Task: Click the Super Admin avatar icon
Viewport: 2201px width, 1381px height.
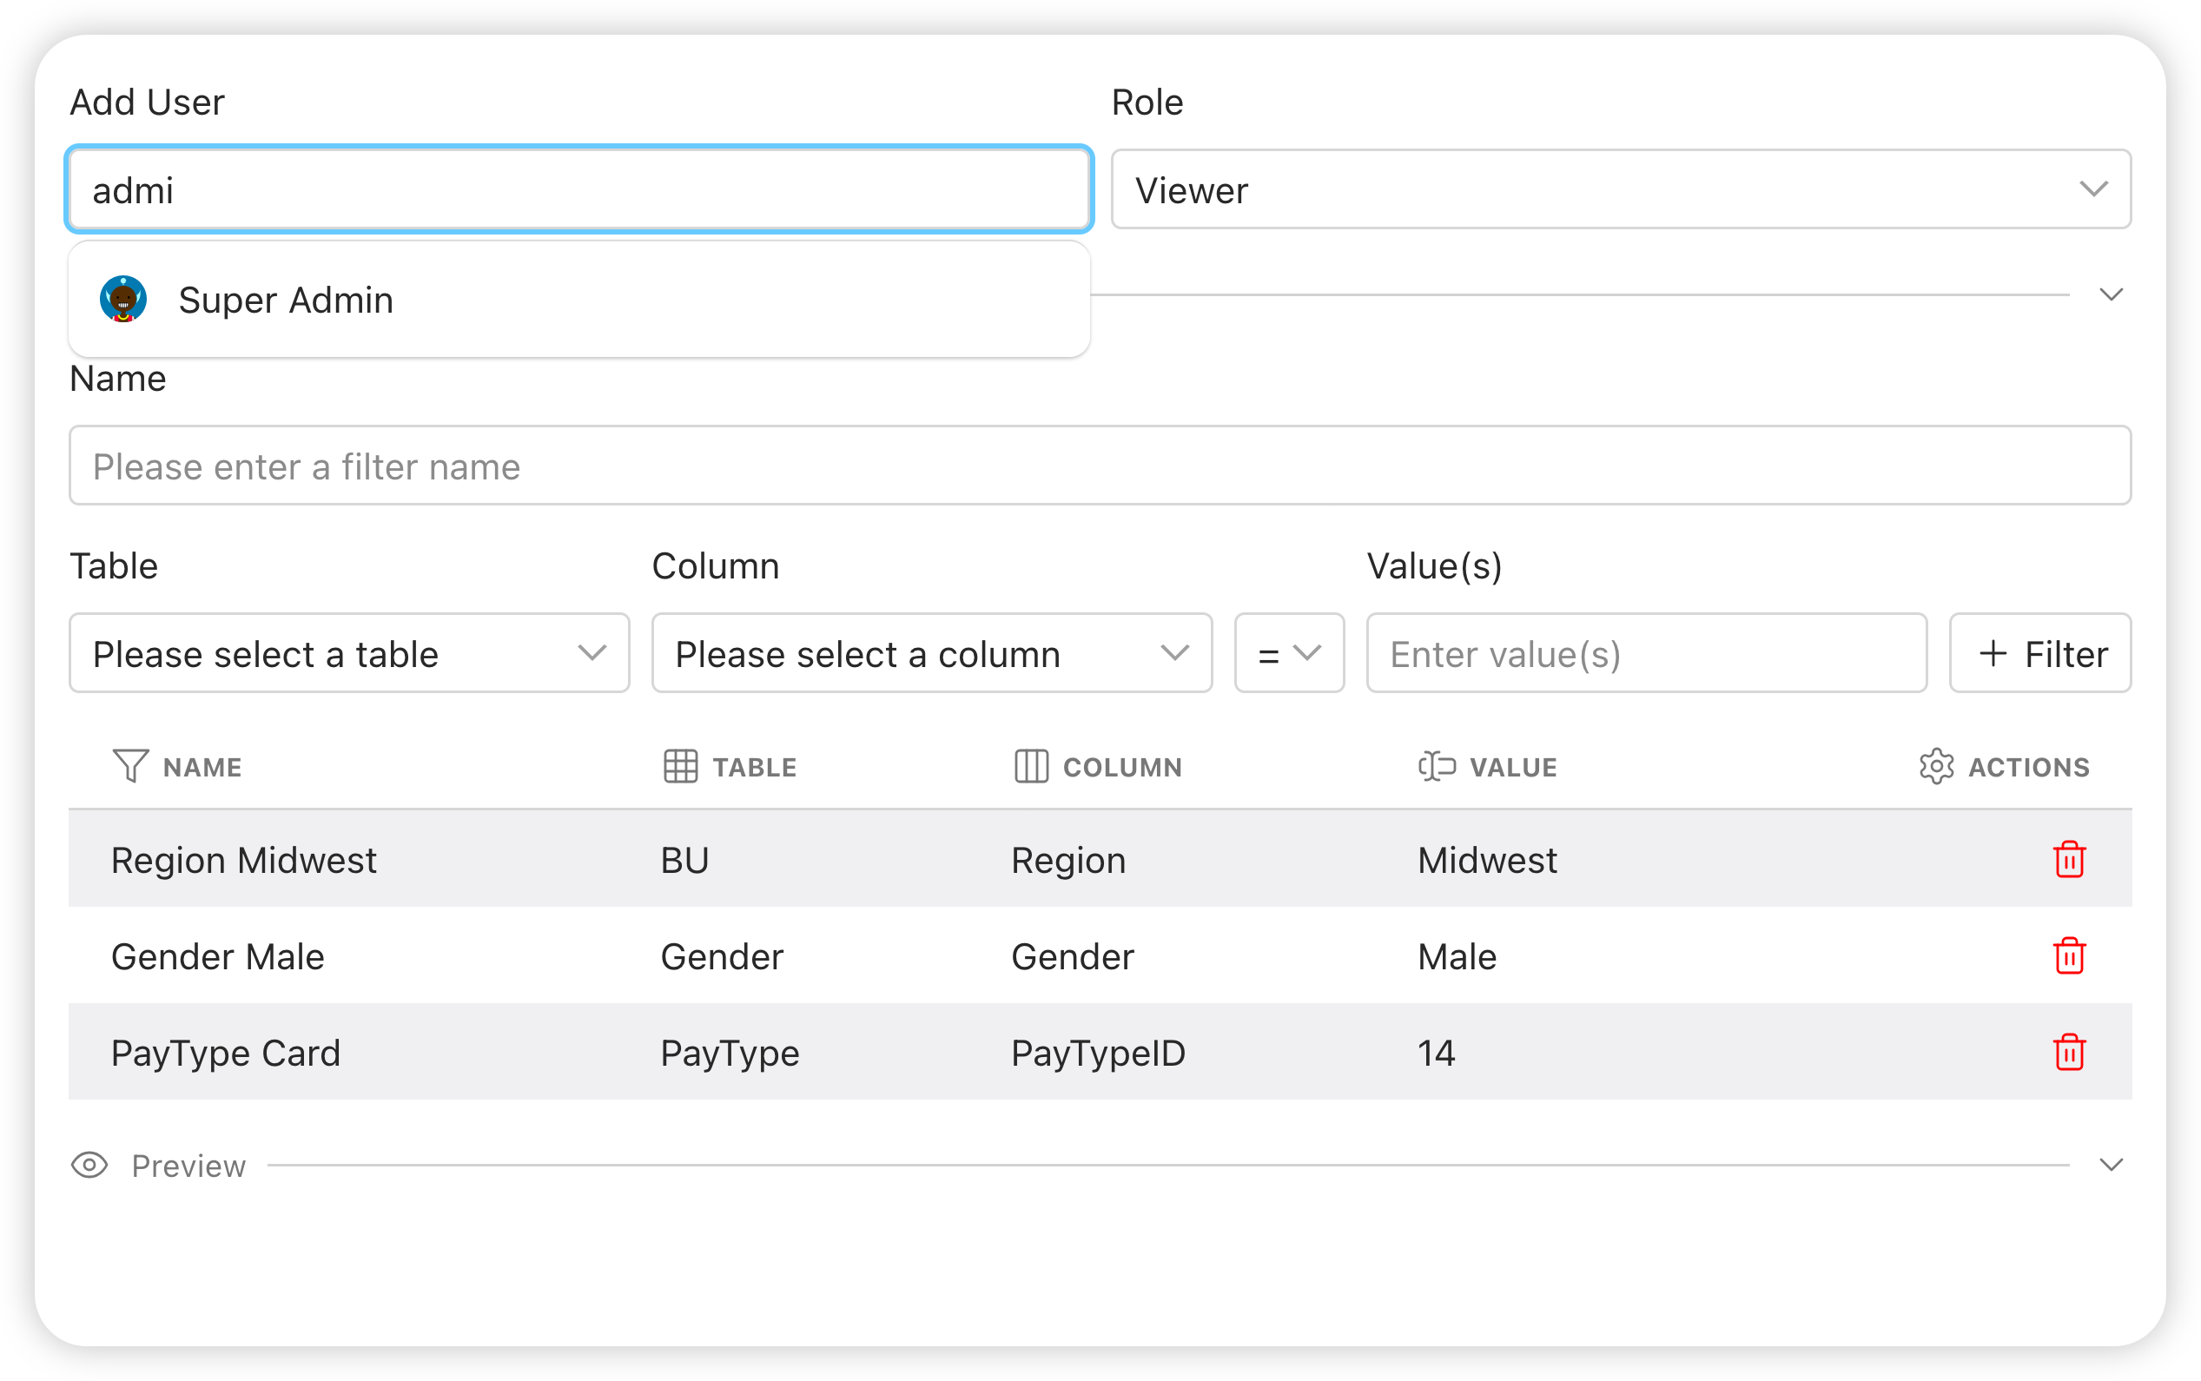Action: click(123, 300)
